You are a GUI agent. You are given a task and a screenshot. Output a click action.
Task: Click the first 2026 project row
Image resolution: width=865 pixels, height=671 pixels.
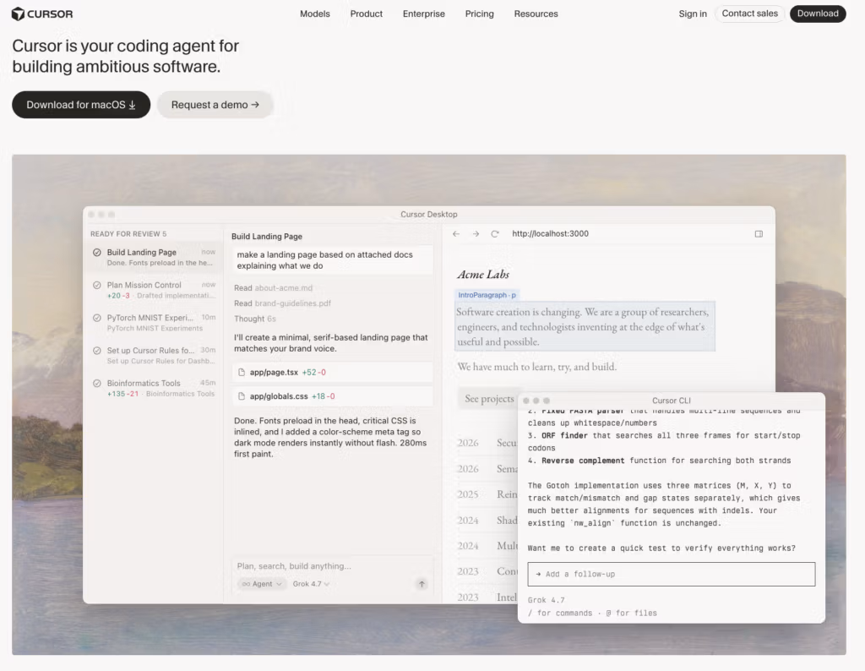(x=487, y=443)
